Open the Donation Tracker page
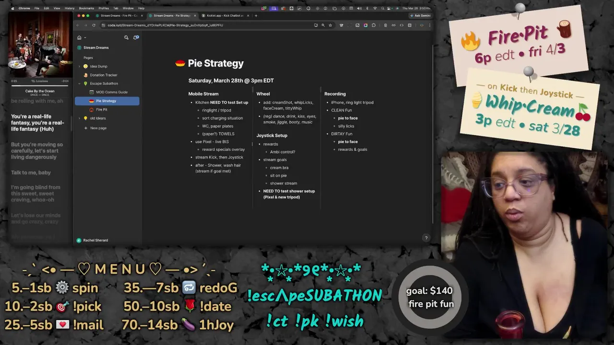 (103, 75)
